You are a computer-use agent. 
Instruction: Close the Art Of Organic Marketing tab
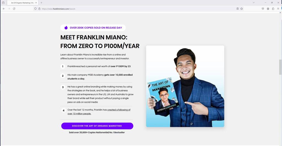36,3
